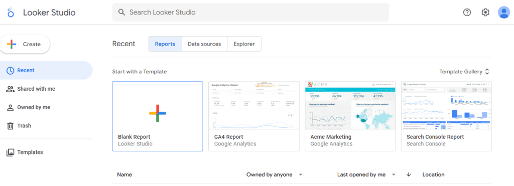Click the Start with a Template heading
This screenshot has height=186, width=514.
(x=140, y=72)
